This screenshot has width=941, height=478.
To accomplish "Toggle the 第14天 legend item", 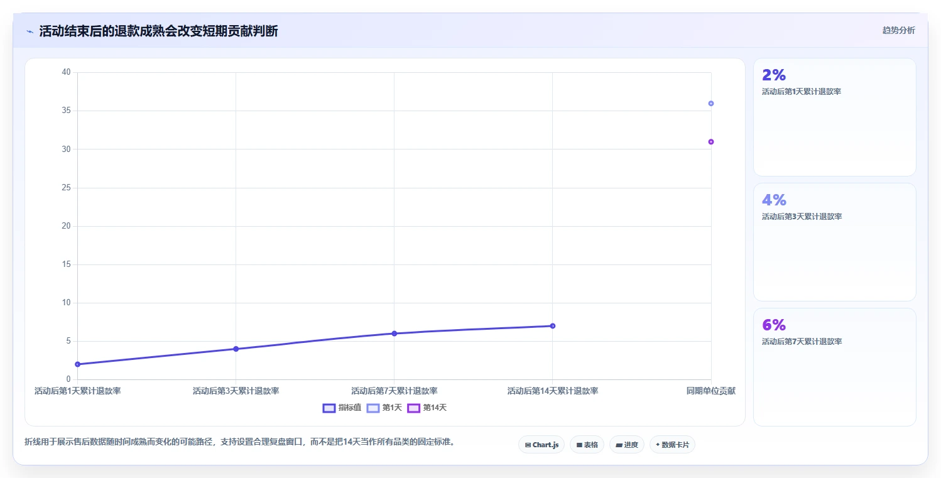I will click(x=427, y=408).
